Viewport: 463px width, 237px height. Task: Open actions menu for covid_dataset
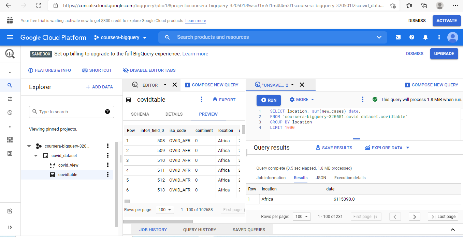(108, 155)
